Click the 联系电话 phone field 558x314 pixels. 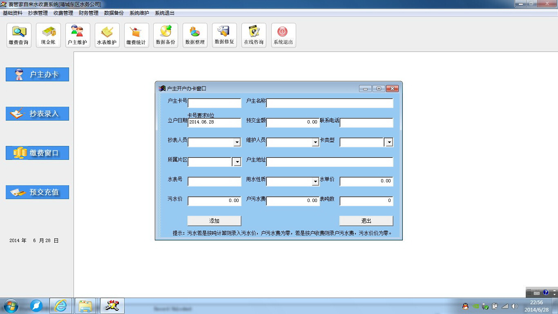click(x=366, y=123)
